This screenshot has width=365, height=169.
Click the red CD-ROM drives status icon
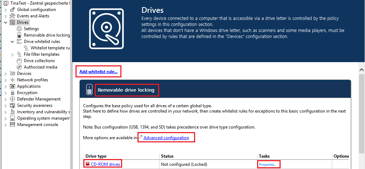(87, 164)
